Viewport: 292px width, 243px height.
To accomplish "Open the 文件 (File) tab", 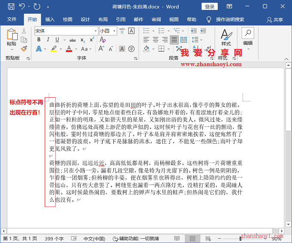I will point(12,19).
